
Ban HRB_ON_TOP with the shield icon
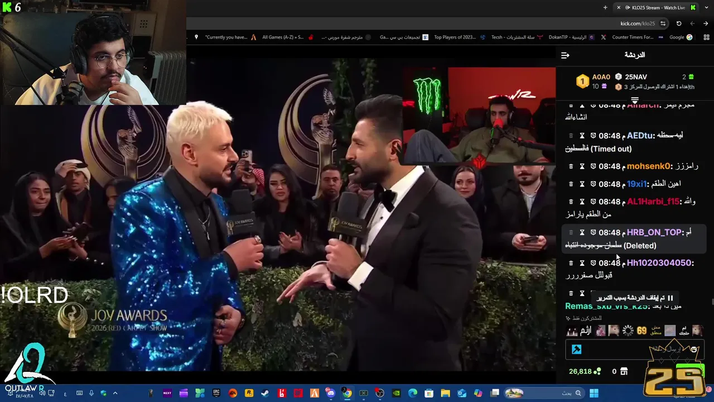coord(593,232)
